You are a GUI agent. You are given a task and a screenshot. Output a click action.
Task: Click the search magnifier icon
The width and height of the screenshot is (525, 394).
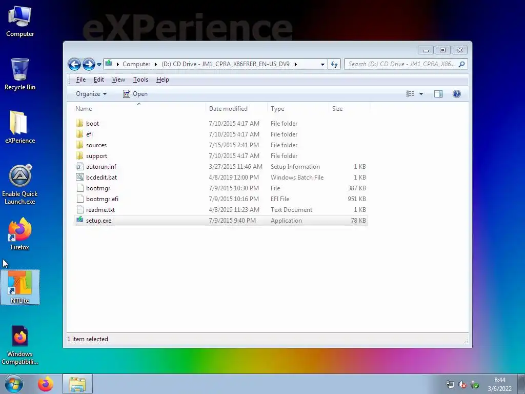[462, 64]
